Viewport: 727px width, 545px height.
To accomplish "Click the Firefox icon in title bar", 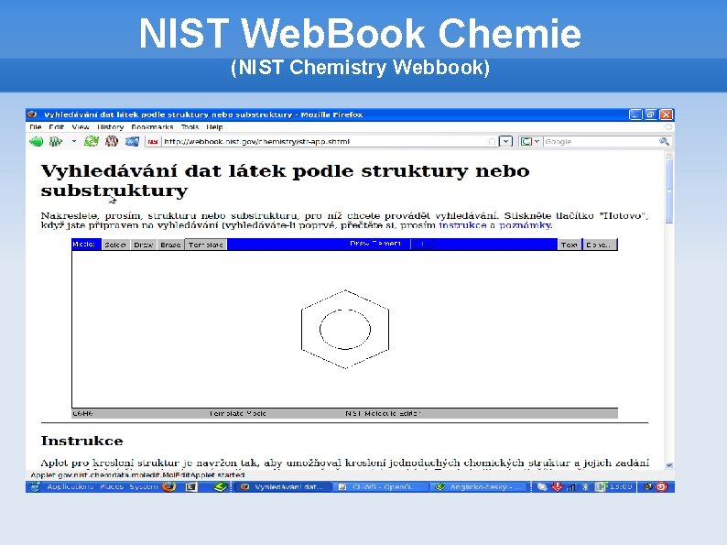I will 33,114.
